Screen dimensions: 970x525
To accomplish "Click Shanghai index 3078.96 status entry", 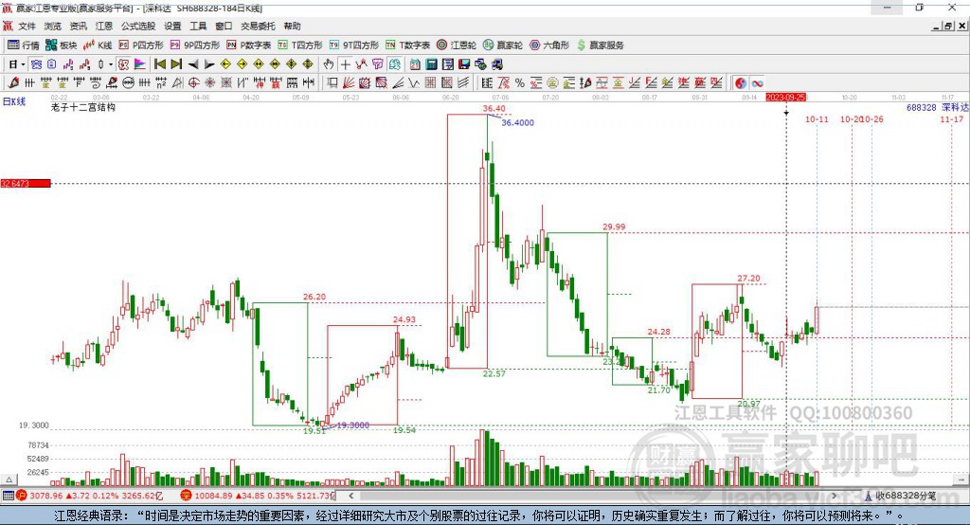I will [90, 496].
